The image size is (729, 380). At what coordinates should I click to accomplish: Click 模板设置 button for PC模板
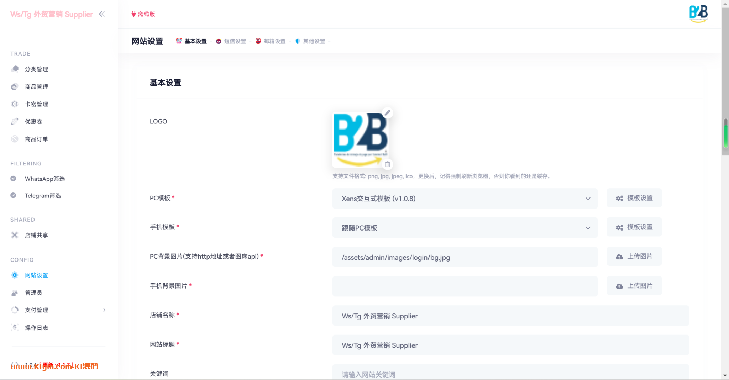click(x=634, y=198)
